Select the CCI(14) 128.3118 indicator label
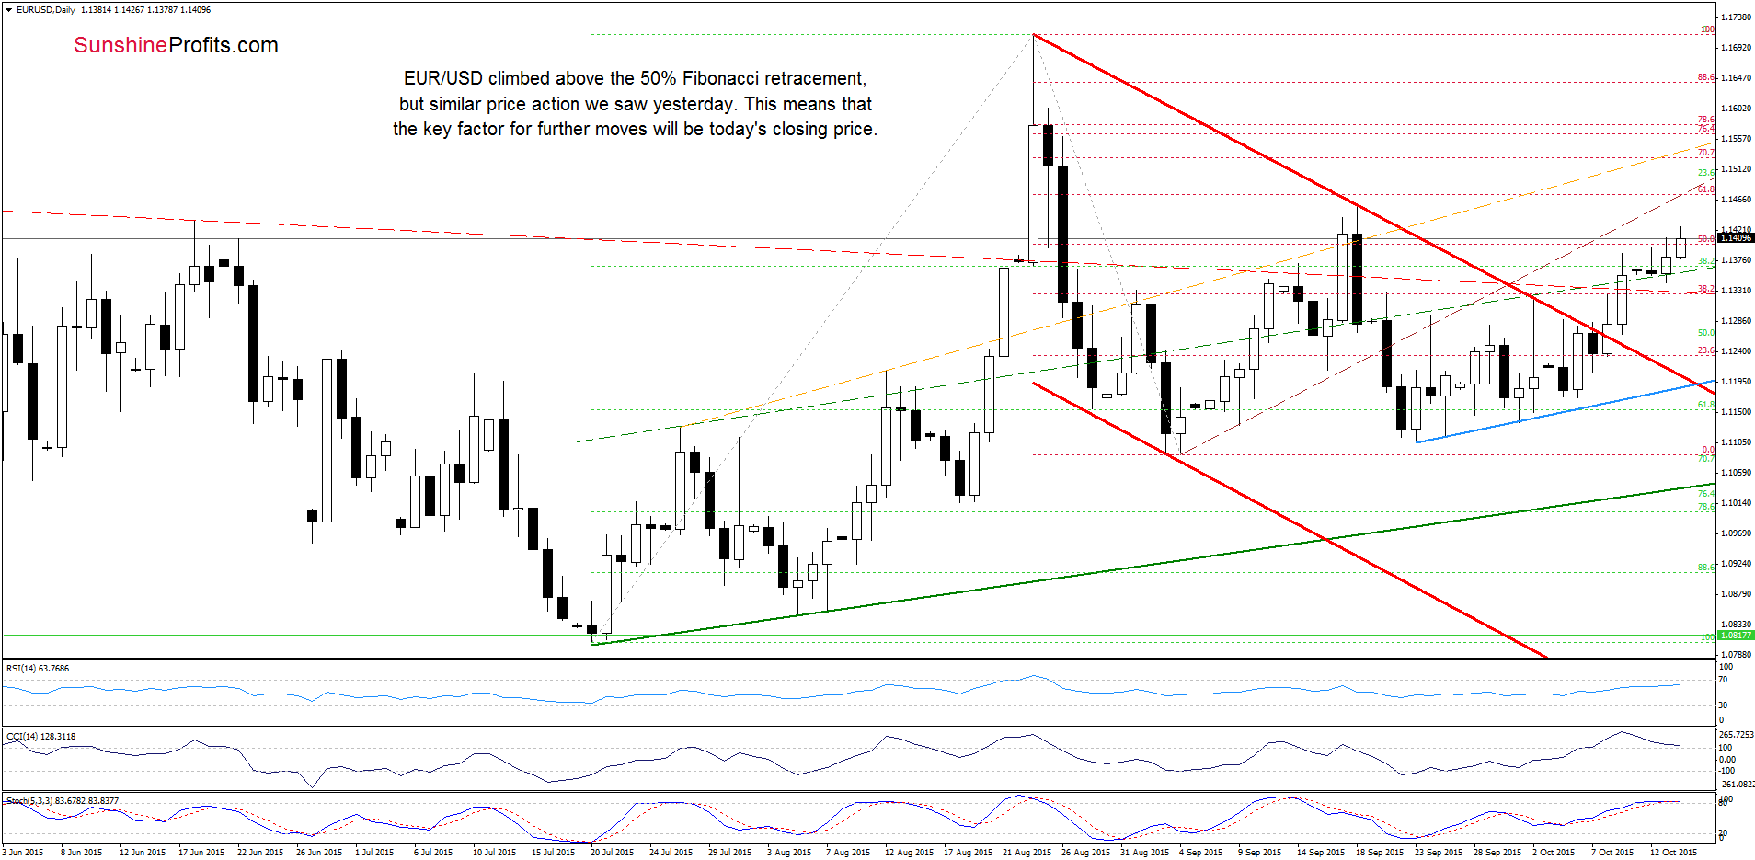This screenshot has height=860, width=1755. [x=40, y=737]
